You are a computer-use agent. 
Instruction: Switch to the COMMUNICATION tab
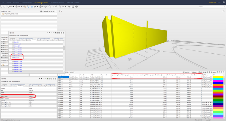pos(27,2)
